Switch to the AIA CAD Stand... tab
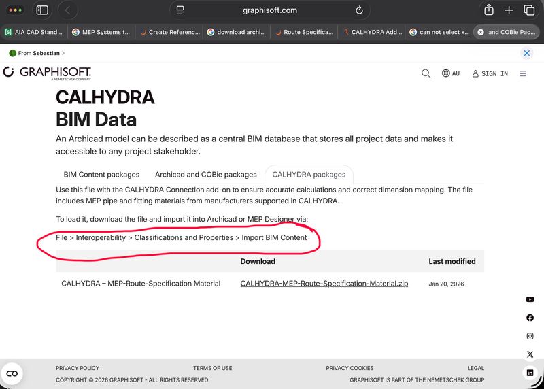 tap(34, 32)
